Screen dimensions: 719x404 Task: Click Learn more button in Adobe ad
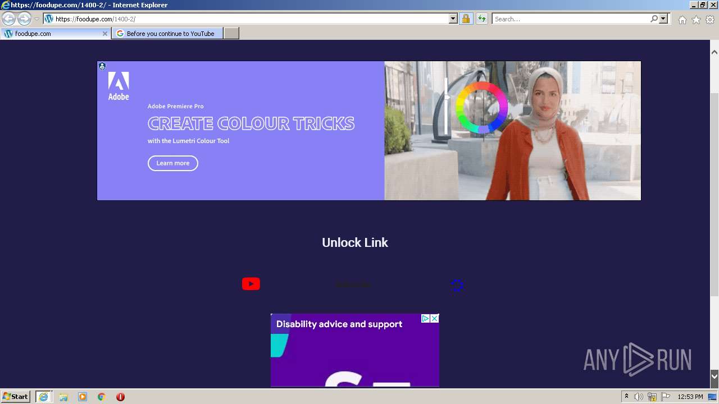coord(173,163)
